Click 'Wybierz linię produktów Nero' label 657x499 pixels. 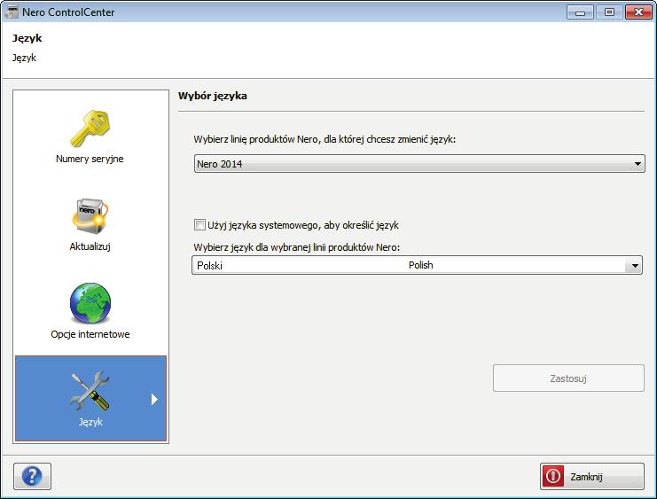tap(325, 139)
